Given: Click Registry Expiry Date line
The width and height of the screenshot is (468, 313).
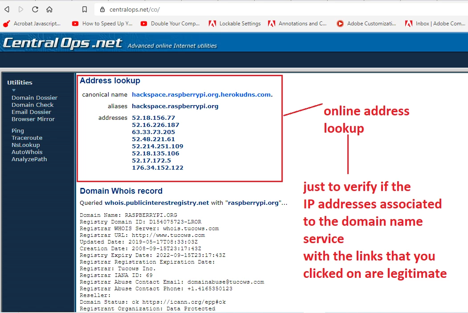Looking at the screenshot, I should tap(153, 256).
